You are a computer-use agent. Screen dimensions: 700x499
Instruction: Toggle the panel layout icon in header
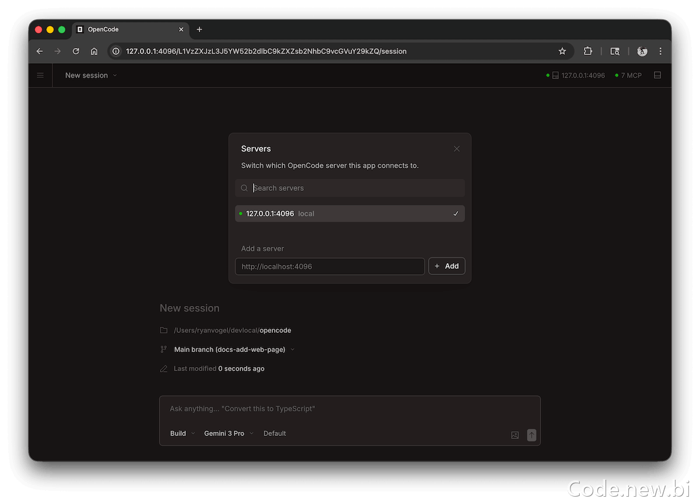[657, 75]
